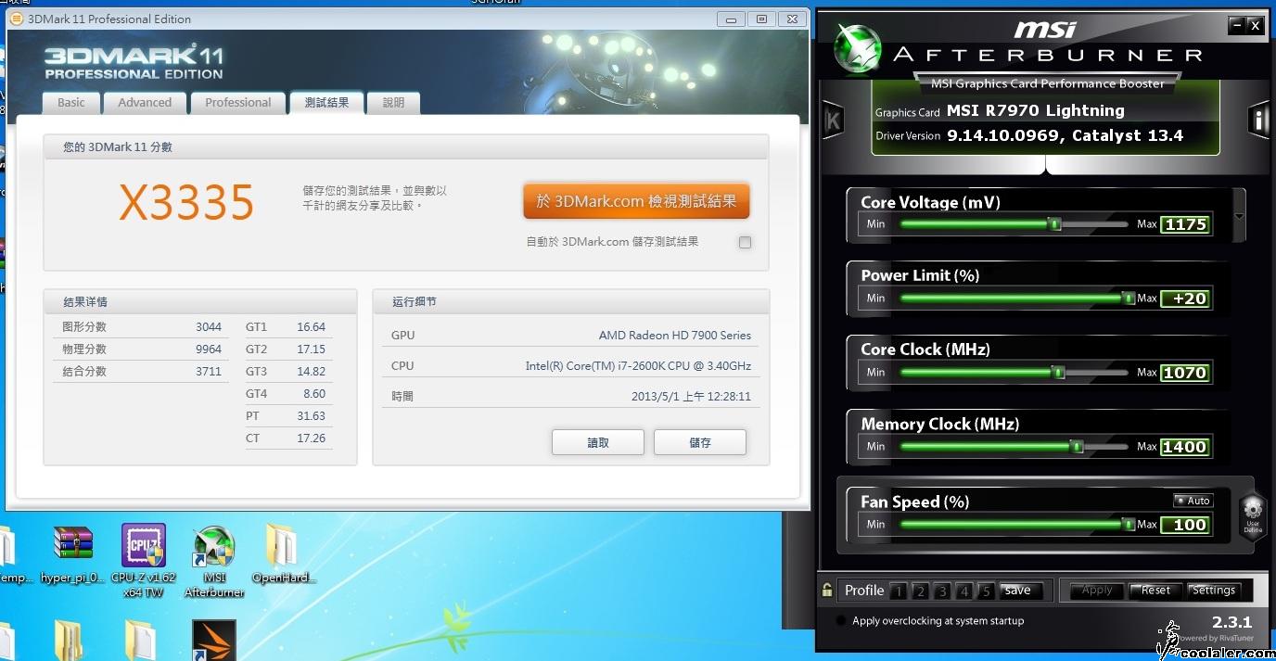Image resolution: width=1276 pixels, height=661 pixels.
Task: Open the hyper_pi WinRAR archive icon
Action: click(x=72, y=546)
